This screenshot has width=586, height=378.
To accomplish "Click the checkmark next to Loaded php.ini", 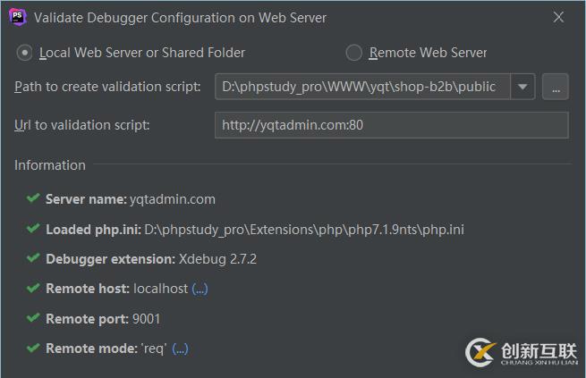I will pos(33,229).
